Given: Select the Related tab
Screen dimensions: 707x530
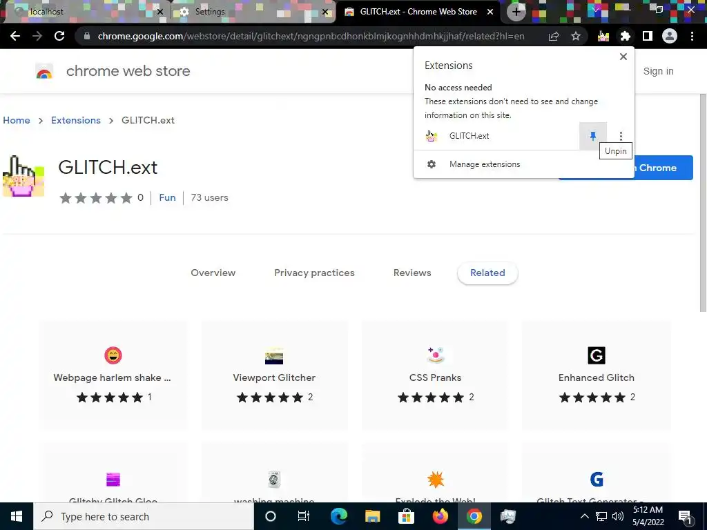Looking at the screenshot, I should [x=487, y=273].
